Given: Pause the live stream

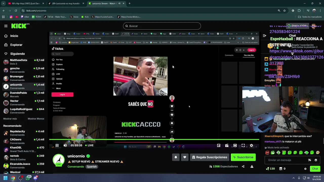Looking at the screenshot, I should (x=57, y=145).
